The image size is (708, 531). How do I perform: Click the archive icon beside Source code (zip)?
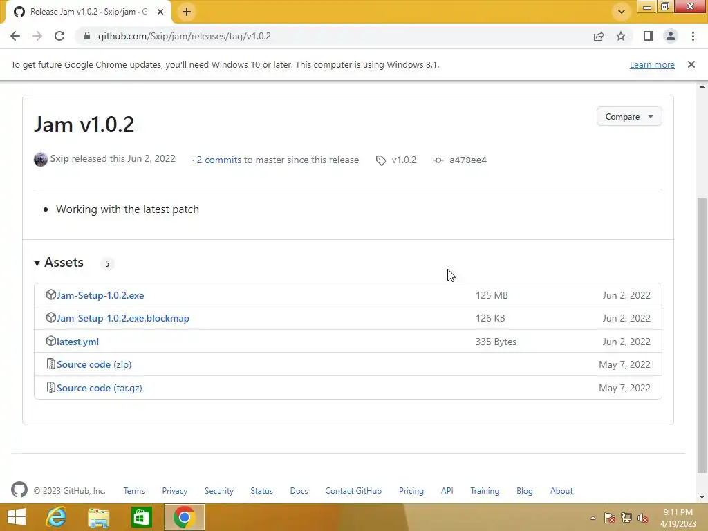click(50, 364)
